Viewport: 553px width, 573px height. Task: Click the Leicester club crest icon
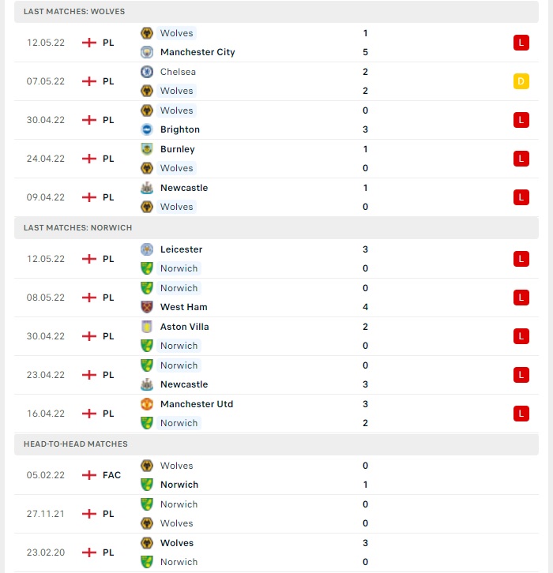(147, 249)
